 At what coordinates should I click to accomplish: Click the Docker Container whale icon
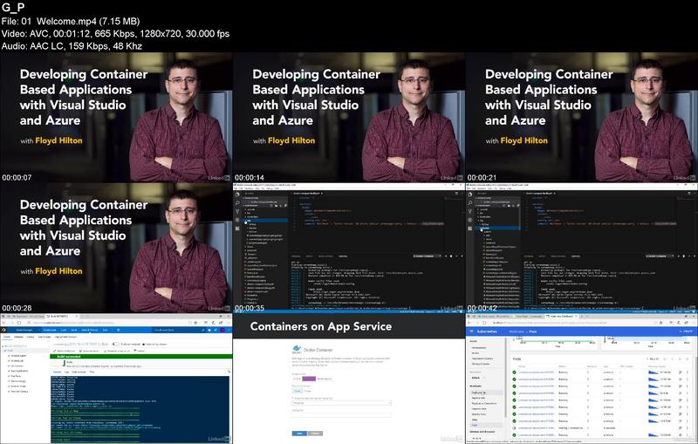pos(297,349)
